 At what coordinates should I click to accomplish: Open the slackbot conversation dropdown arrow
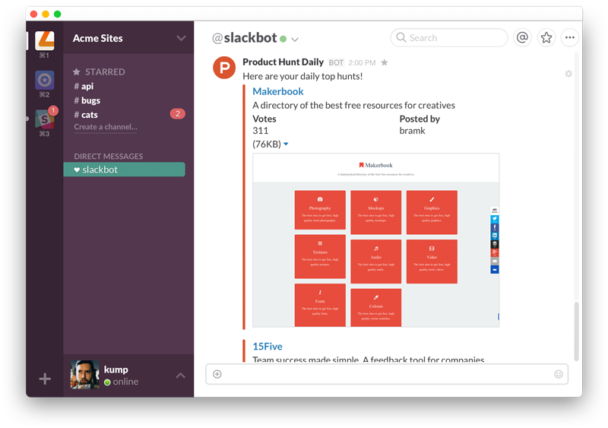pyautogui.click(x=295, y=40)
